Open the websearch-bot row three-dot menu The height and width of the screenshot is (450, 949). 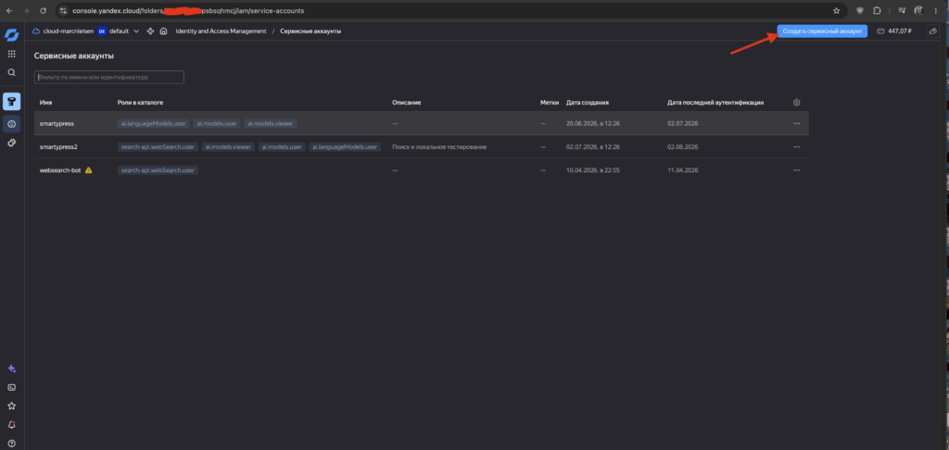tap(796, 170)
